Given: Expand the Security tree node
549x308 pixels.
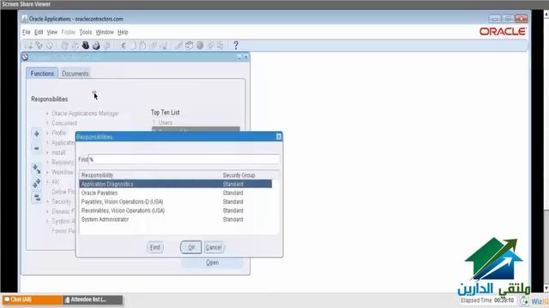Looking at the screenshot, I should [x=47, y=202].
